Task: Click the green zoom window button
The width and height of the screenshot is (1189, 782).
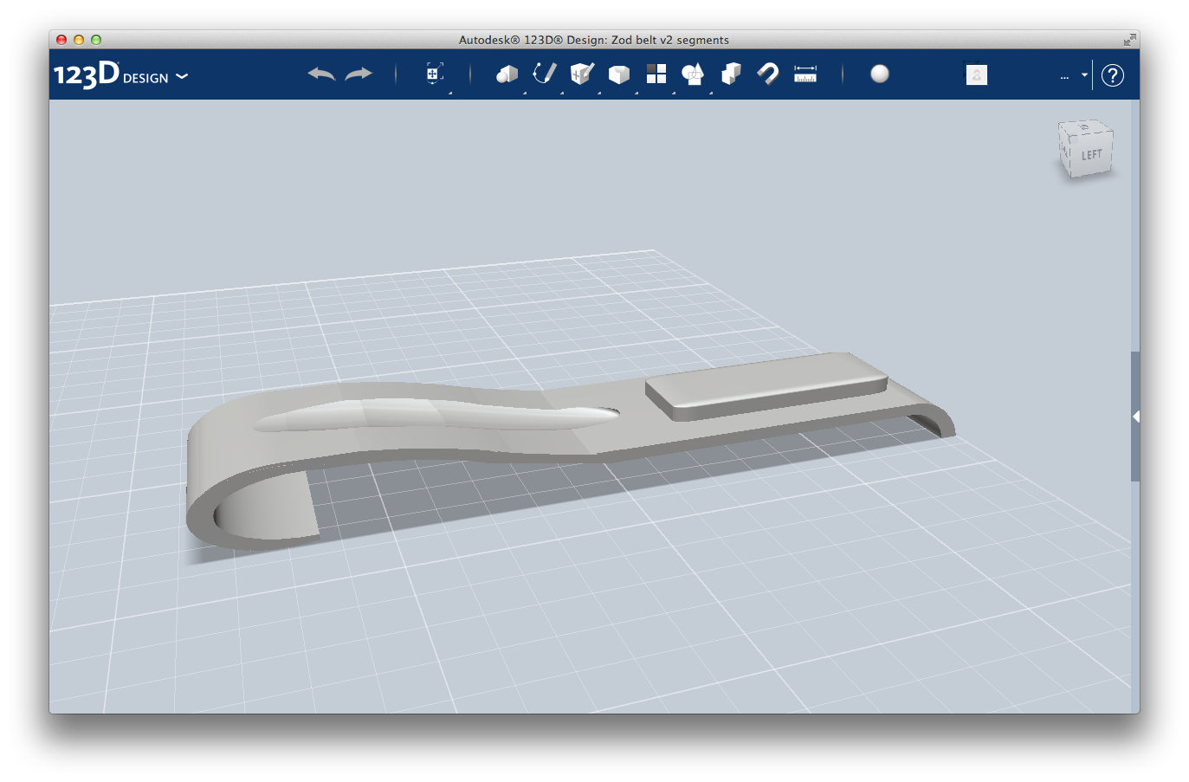Action: tap(96, 40)
